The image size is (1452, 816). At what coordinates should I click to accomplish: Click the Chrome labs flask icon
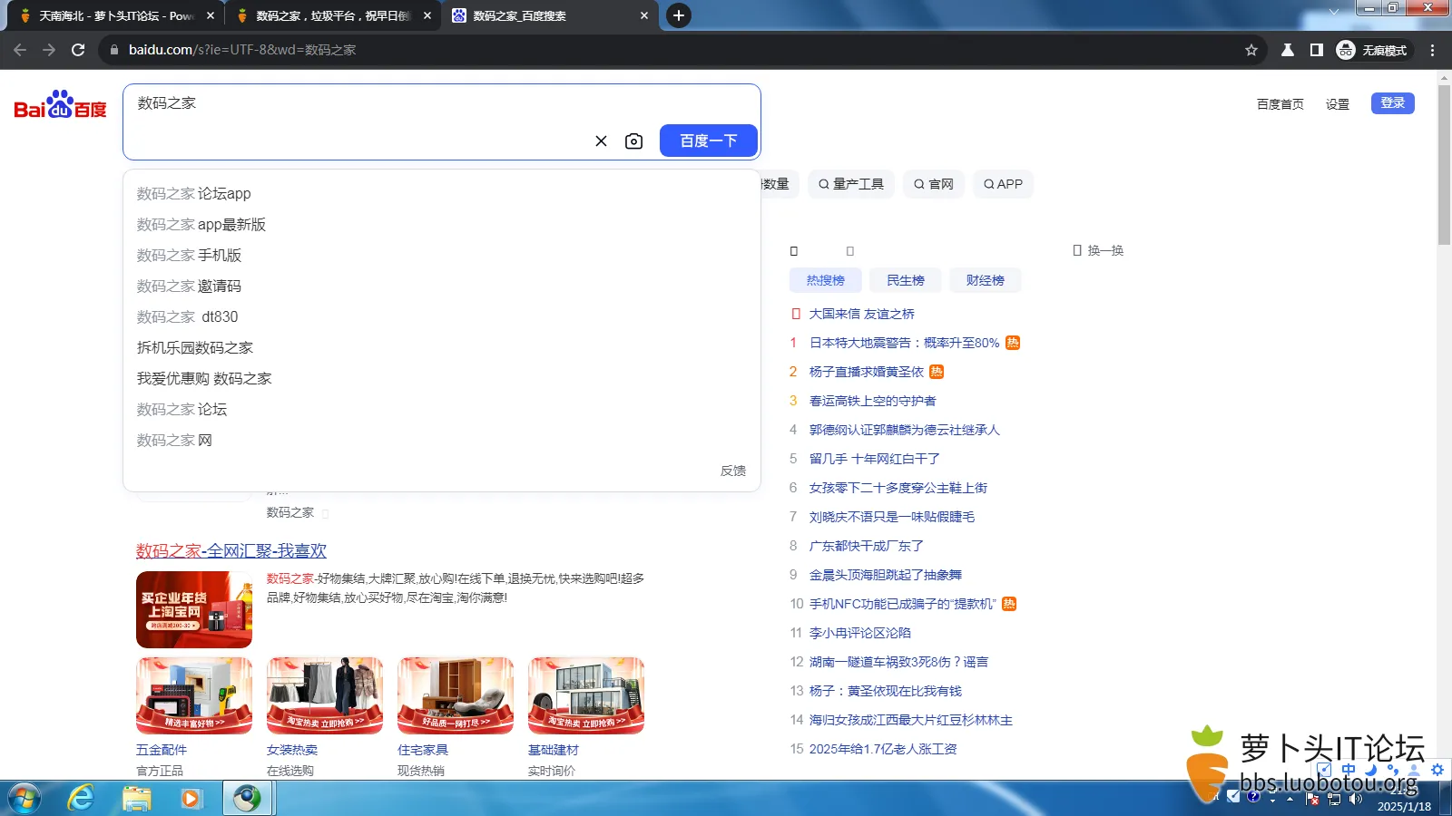(1287, 50)
